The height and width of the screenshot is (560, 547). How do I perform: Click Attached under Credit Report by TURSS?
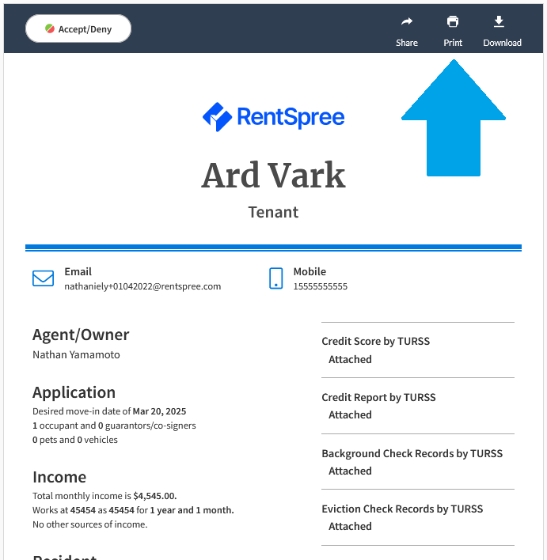click(x=351, y=414)
